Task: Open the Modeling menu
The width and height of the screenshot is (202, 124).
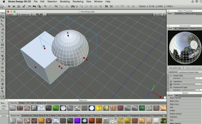Action: (x=65, y=2)
